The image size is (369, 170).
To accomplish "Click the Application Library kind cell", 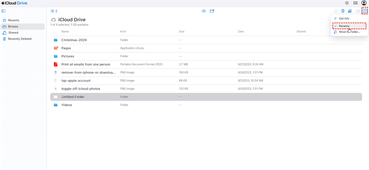I will point(132,48).
